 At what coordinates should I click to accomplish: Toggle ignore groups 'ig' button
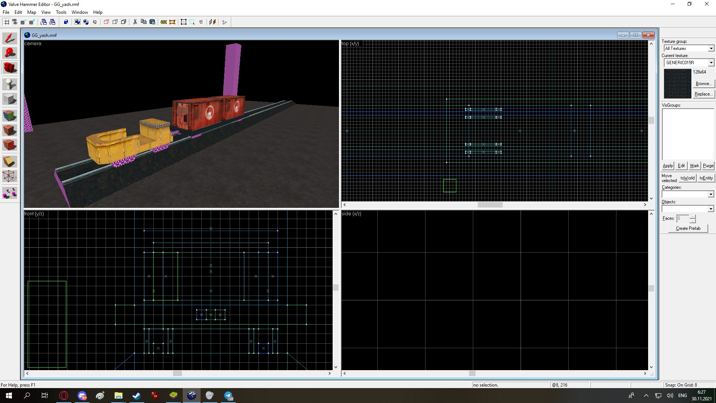(x=95, y=22)
